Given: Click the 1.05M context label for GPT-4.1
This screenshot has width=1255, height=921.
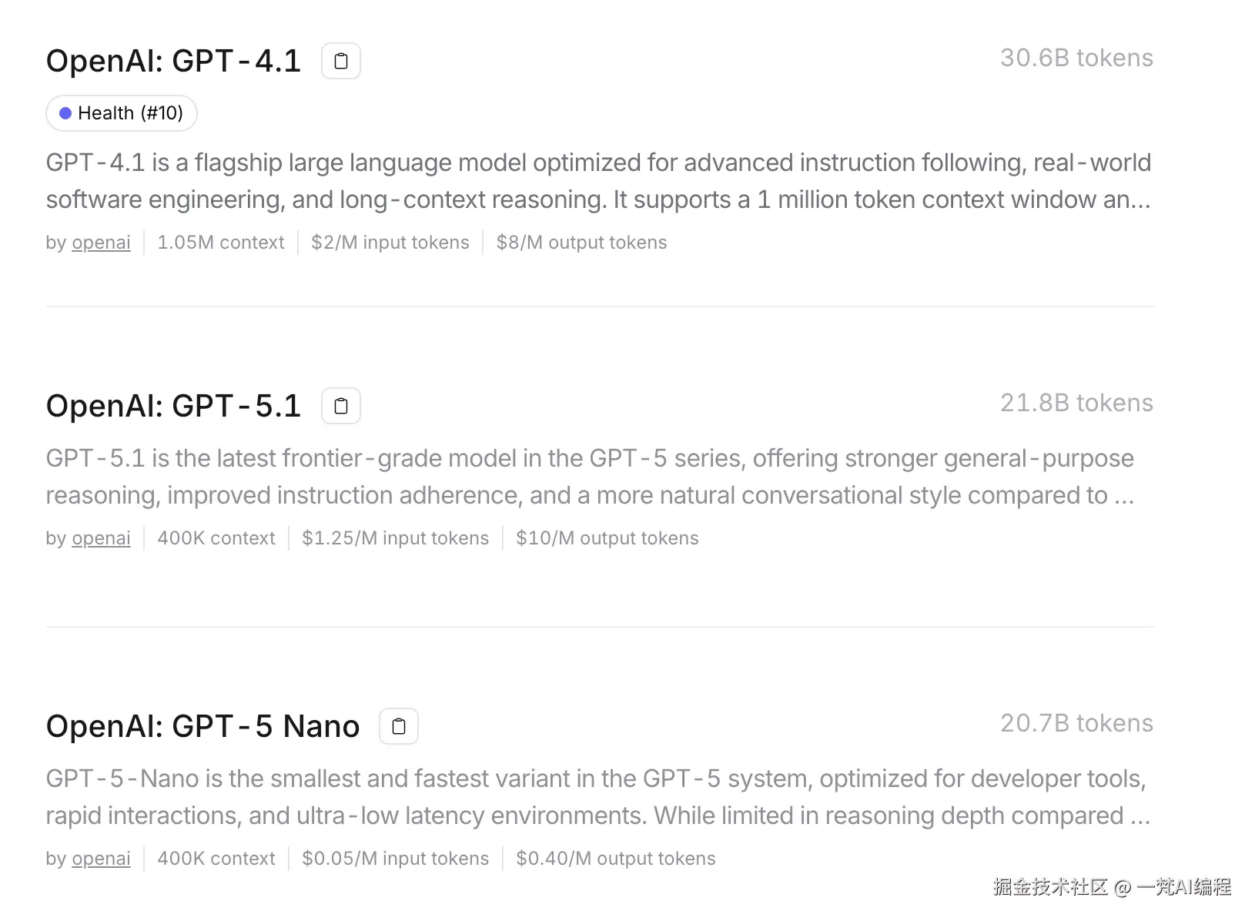Looking at the screenshot, I should [221, 243].
